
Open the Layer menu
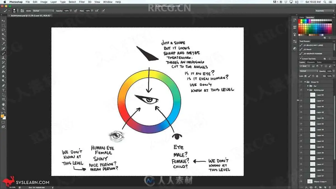53,2
